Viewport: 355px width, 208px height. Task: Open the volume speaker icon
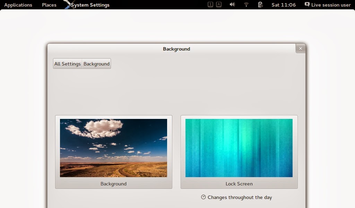[232, 4]
